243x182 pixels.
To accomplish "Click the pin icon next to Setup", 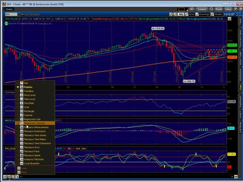I will (235, 9).
